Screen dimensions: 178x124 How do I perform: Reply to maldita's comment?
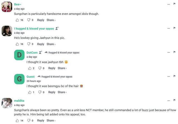(41, 120)
